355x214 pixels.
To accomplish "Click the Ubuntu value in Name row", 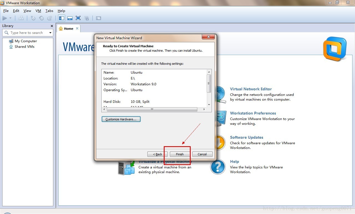I will pyautogui.click(x=137, y=72).
